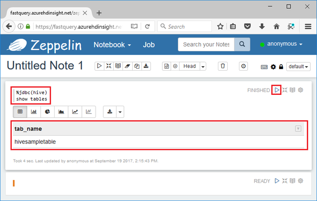
Task: Clear all output with eraser icon
Action: click(127, 66)
